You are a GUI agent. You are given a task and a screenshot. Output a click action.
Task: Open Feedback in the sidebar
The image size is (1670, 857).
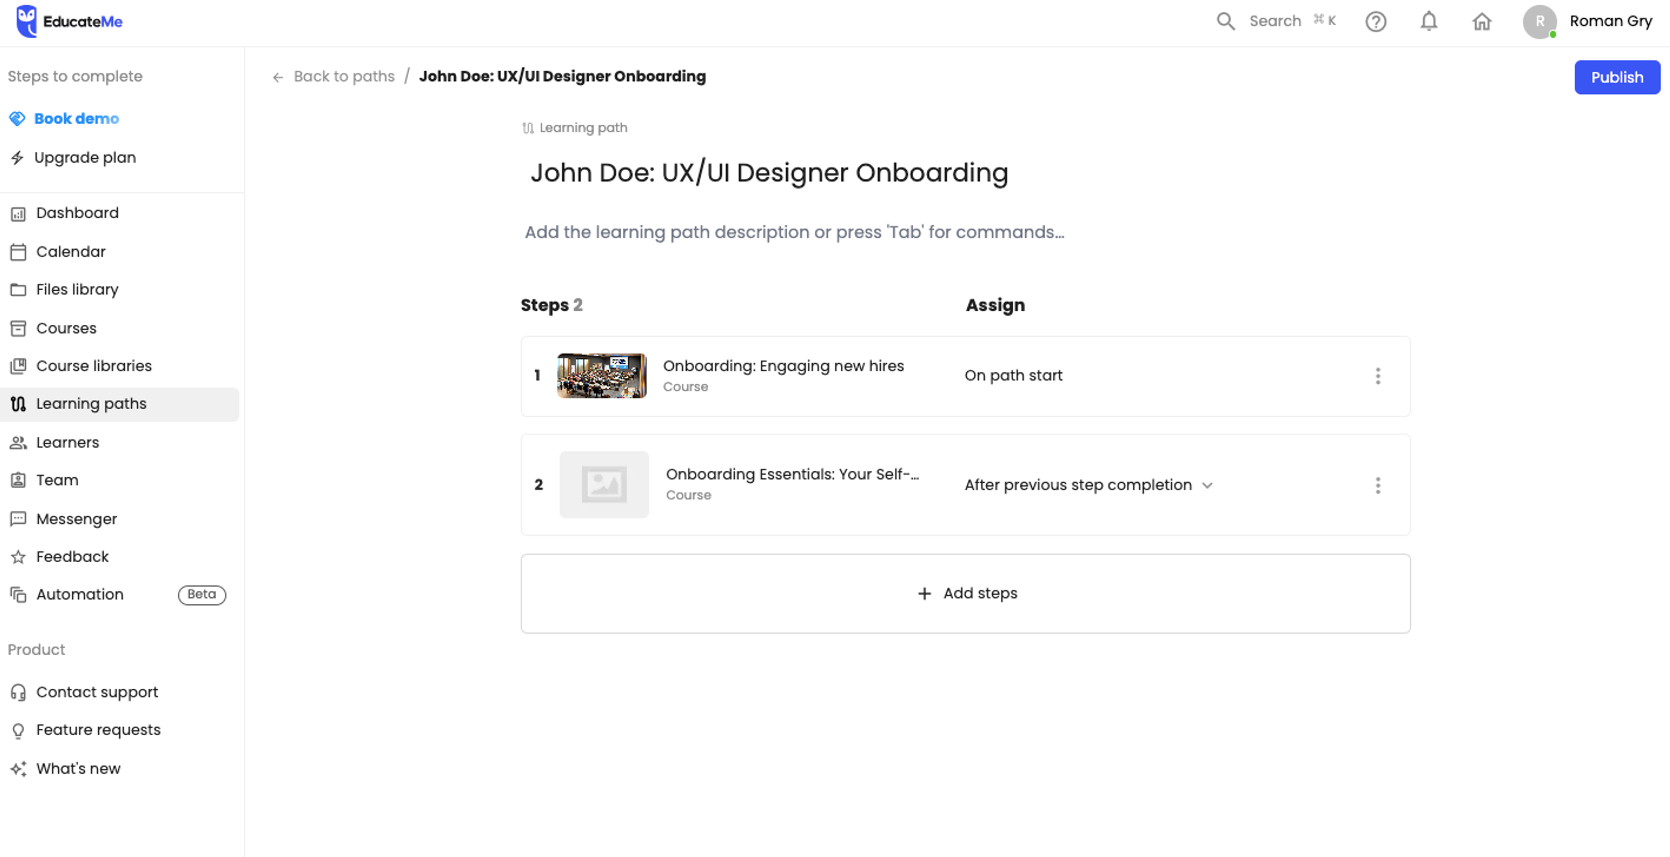[x=120, y=557]
